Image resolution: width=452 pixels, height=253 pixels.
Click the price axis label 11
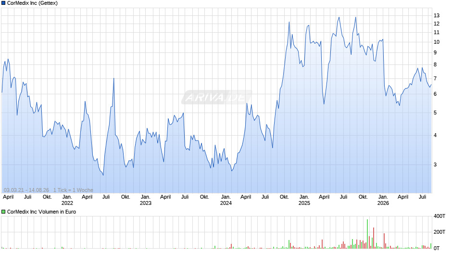pos(437,32)
